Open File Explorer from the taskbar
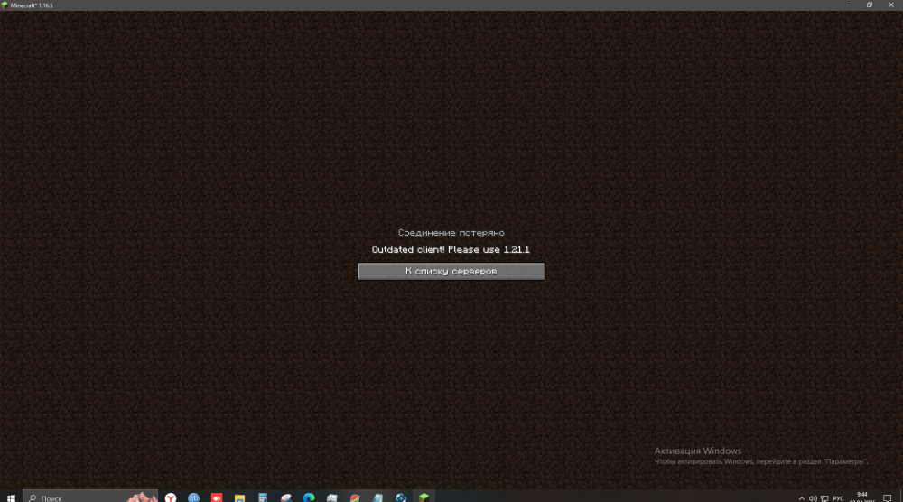903x502 pixels. point(239,497)
